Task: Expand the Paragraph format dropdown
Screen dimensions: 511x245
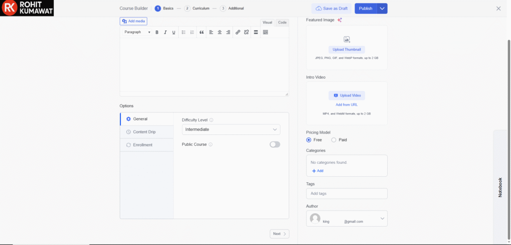Action: tap(137, 32)
